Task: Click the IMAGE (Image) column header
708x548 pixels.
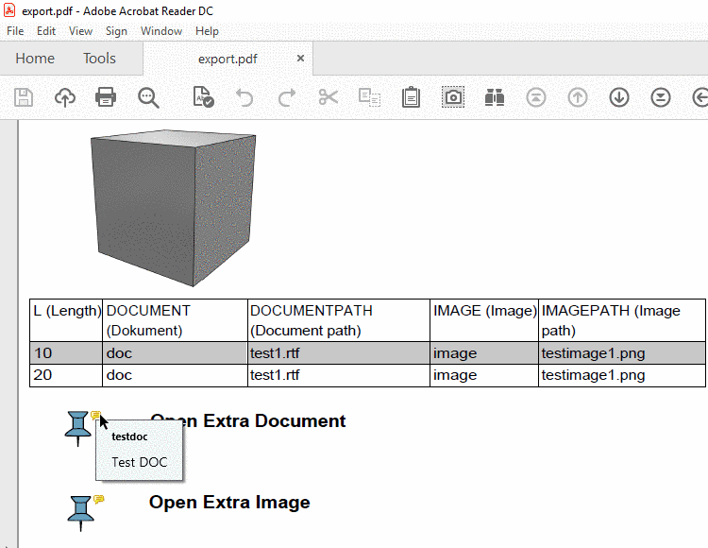Action: (x=484, y=320)
